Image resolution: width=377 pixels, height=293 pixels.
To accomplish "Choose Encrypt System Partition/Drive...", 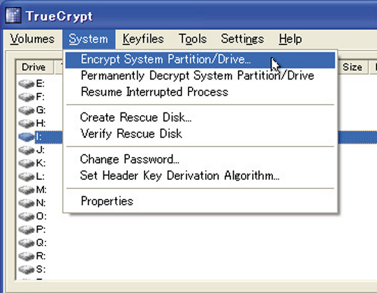I will 200,59.
